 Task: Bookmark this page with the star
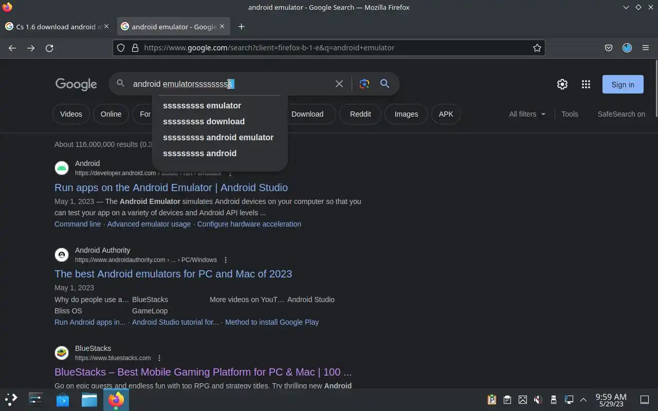(537, 48)
